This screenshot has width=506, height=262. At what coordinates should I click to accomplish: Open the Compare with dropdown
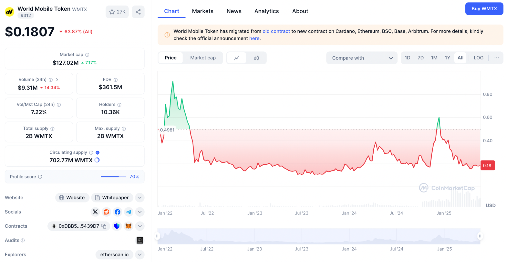point(362,58)
